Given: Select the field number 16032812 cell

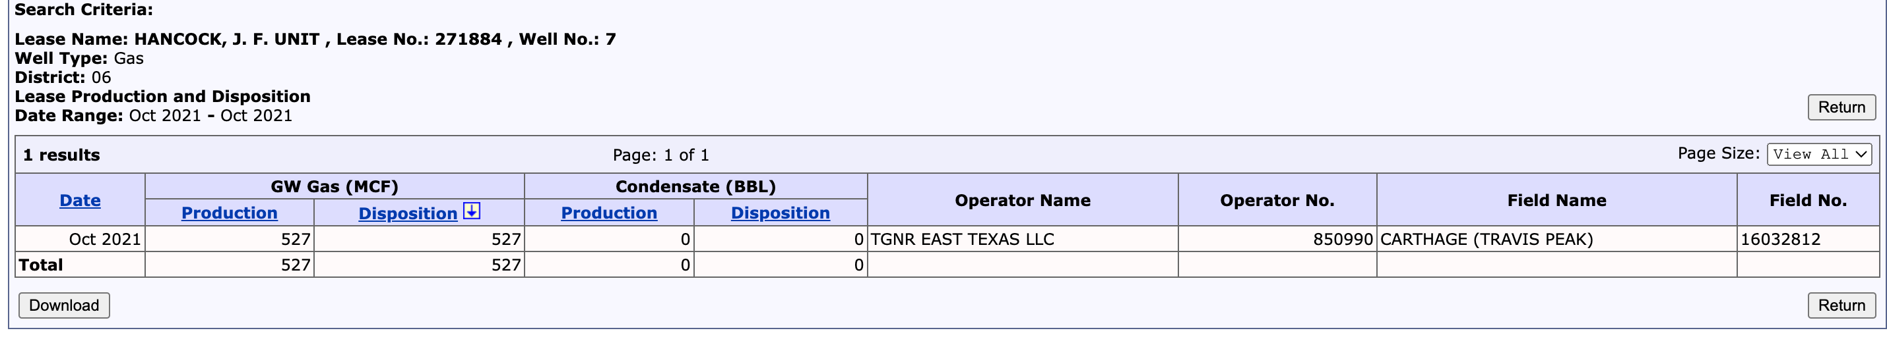Looking at the screenshot, I should click(x=1807, y=239).
